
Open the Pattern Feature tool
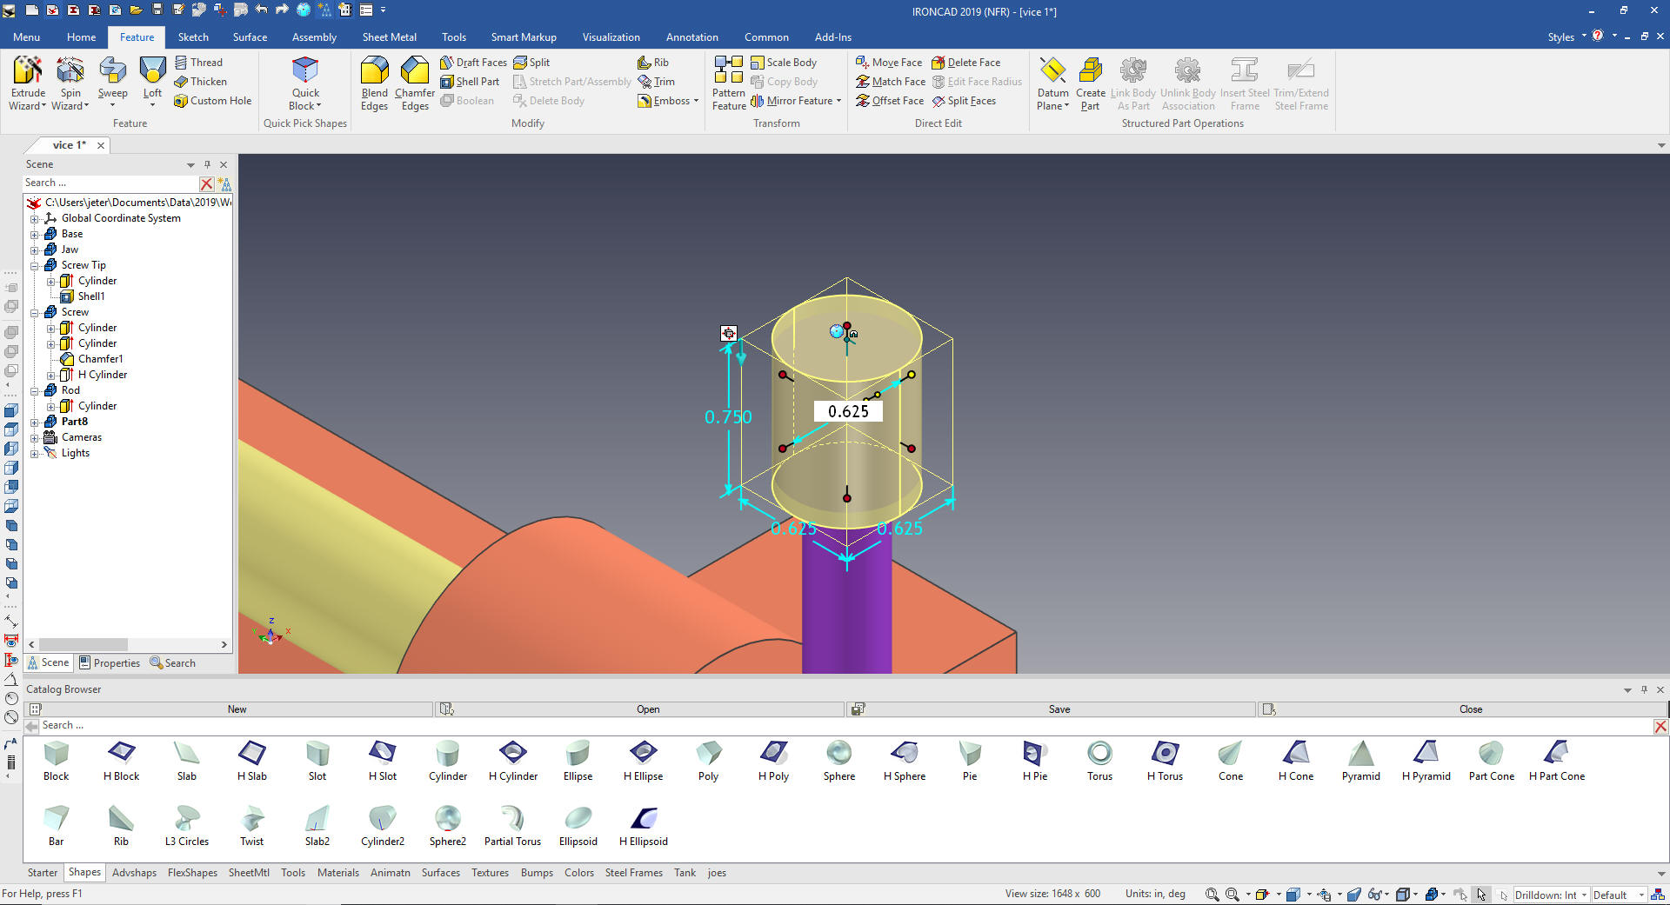pos(728,83)
